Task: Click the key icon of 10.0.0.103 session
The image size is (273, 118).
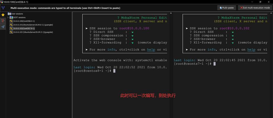Action: 11,32
